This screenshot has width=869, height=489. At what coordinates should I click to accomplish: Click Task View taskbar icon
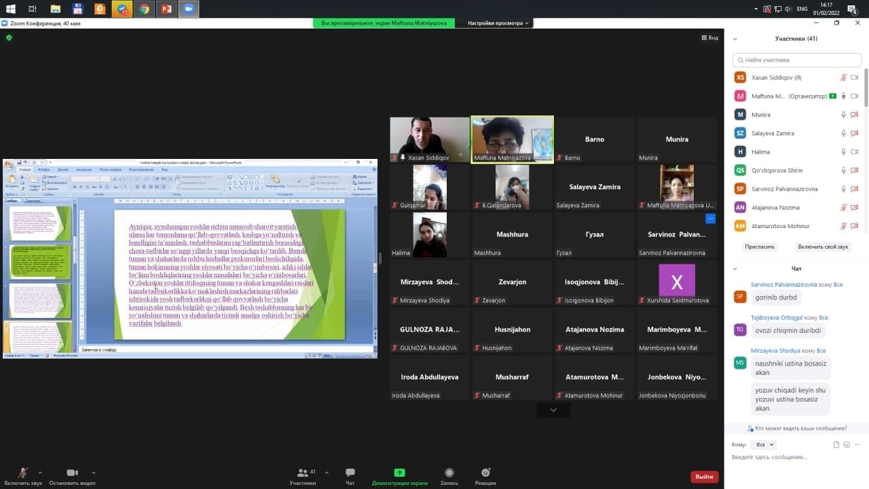tap(33, 9)
